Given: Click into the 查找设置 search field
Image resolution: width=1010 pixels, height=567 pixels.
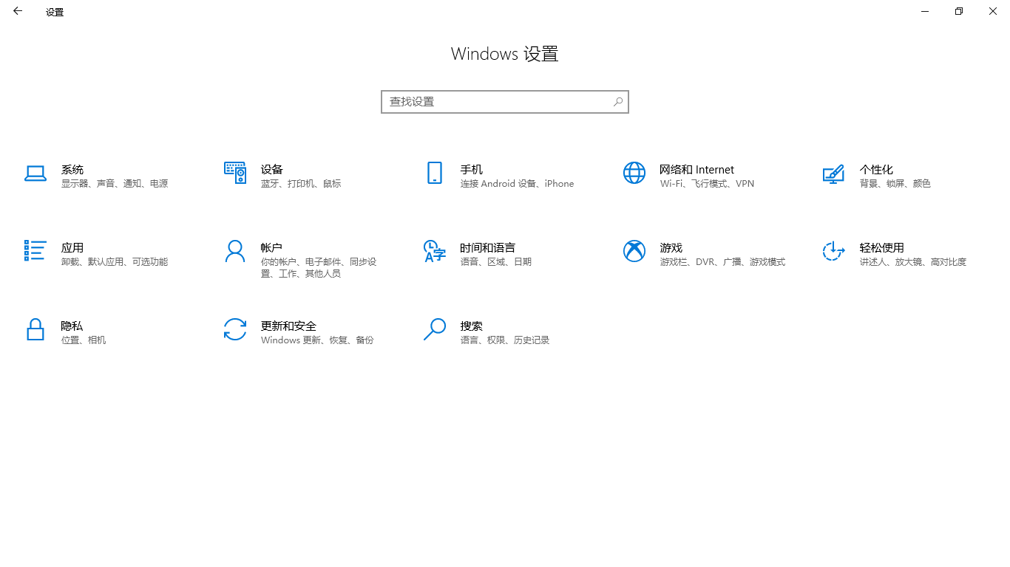Looking at the screenshot, I should (x=505, y=102).
